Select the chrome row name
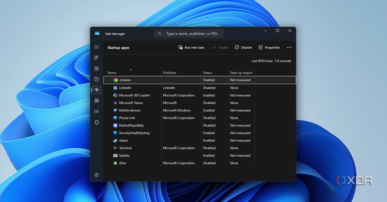Viewport: 387px width, 202px height. [x=125, y=80]
